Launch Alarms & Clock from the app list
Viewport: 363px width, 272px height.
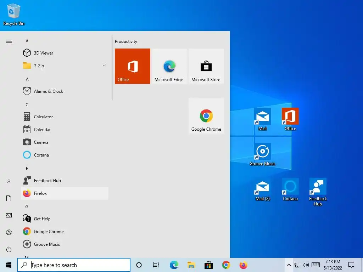click(x=65, y=91)
